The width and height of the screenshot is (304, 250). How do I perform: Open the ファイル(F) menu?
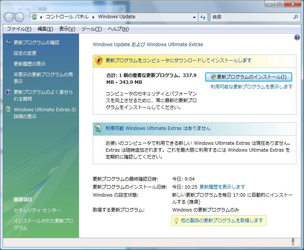pos(19,29)
